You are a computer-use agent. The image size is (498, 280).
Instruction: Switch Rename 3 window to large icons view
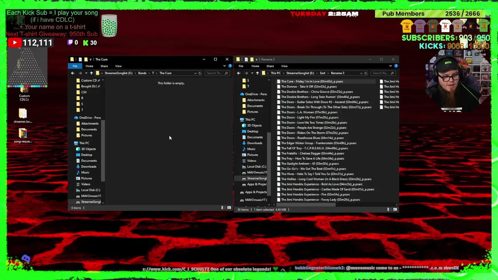(395, 210)
